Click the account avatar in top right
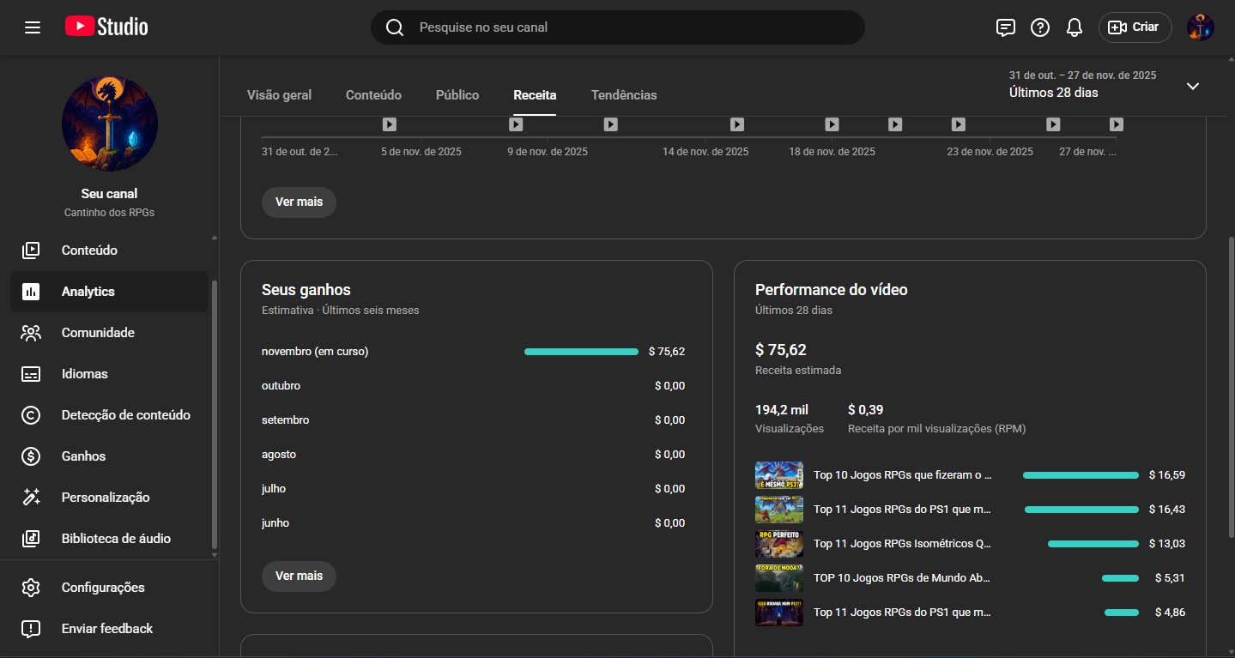Viewport: 1235px width, 658px height. pyautogui.click(x=1200, y=27)
